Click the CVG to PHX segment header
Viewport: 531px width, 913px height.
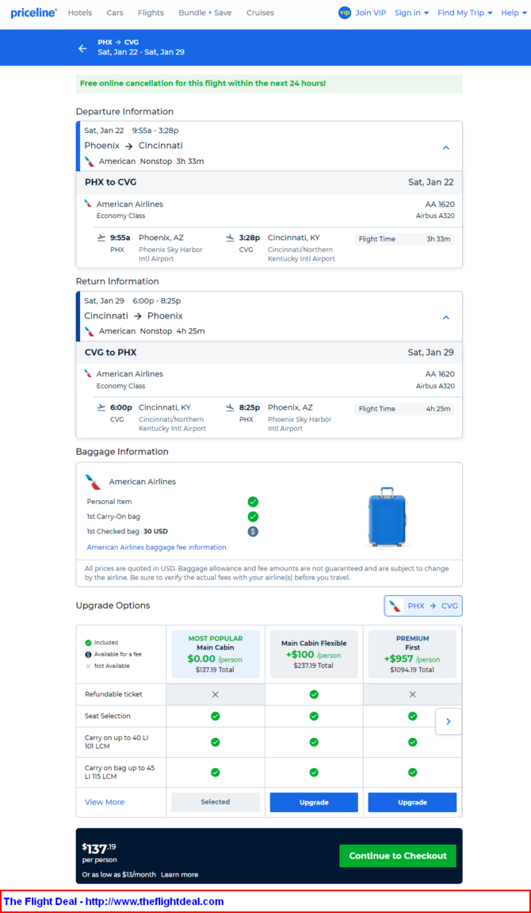(269, 352)
